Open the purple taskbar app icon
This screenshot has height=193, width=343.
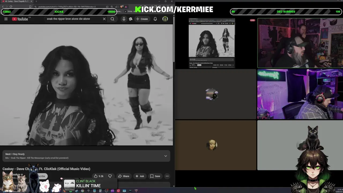[x=112, y=191]
